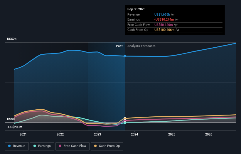Click the US$2b y-axis label
241x154 pixels.
coord(12,39)
